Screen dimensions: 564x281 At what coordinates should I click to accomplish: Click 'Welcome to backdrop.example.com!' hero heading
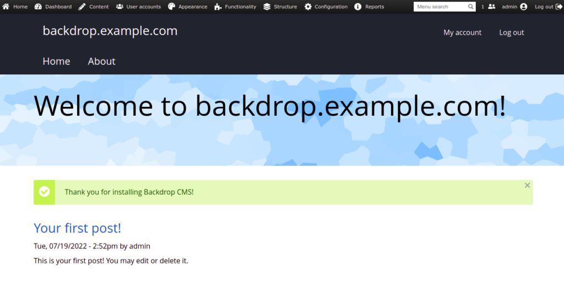click(x=270, y=106)
